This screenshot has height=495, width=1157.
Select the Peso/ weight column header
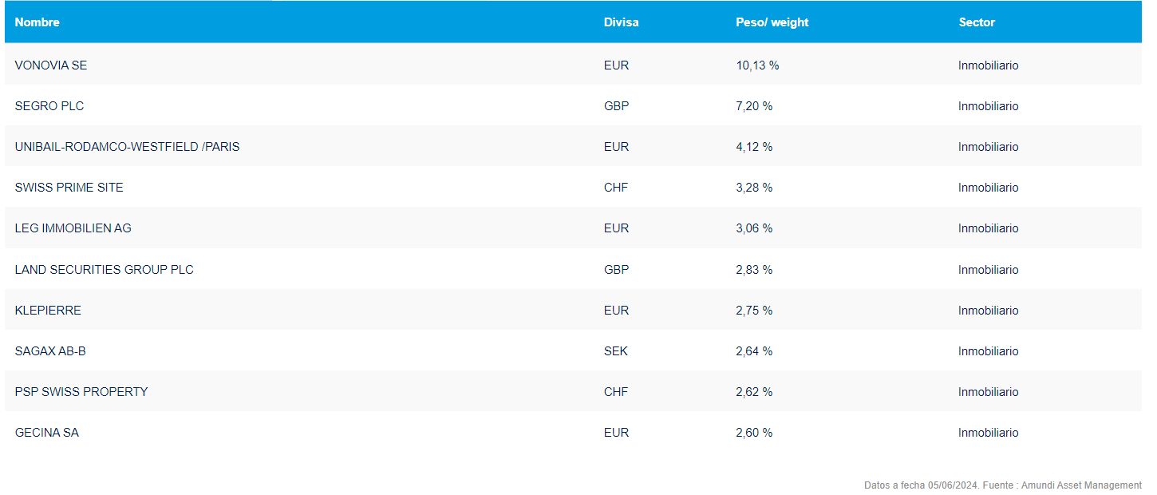point(772,22)
